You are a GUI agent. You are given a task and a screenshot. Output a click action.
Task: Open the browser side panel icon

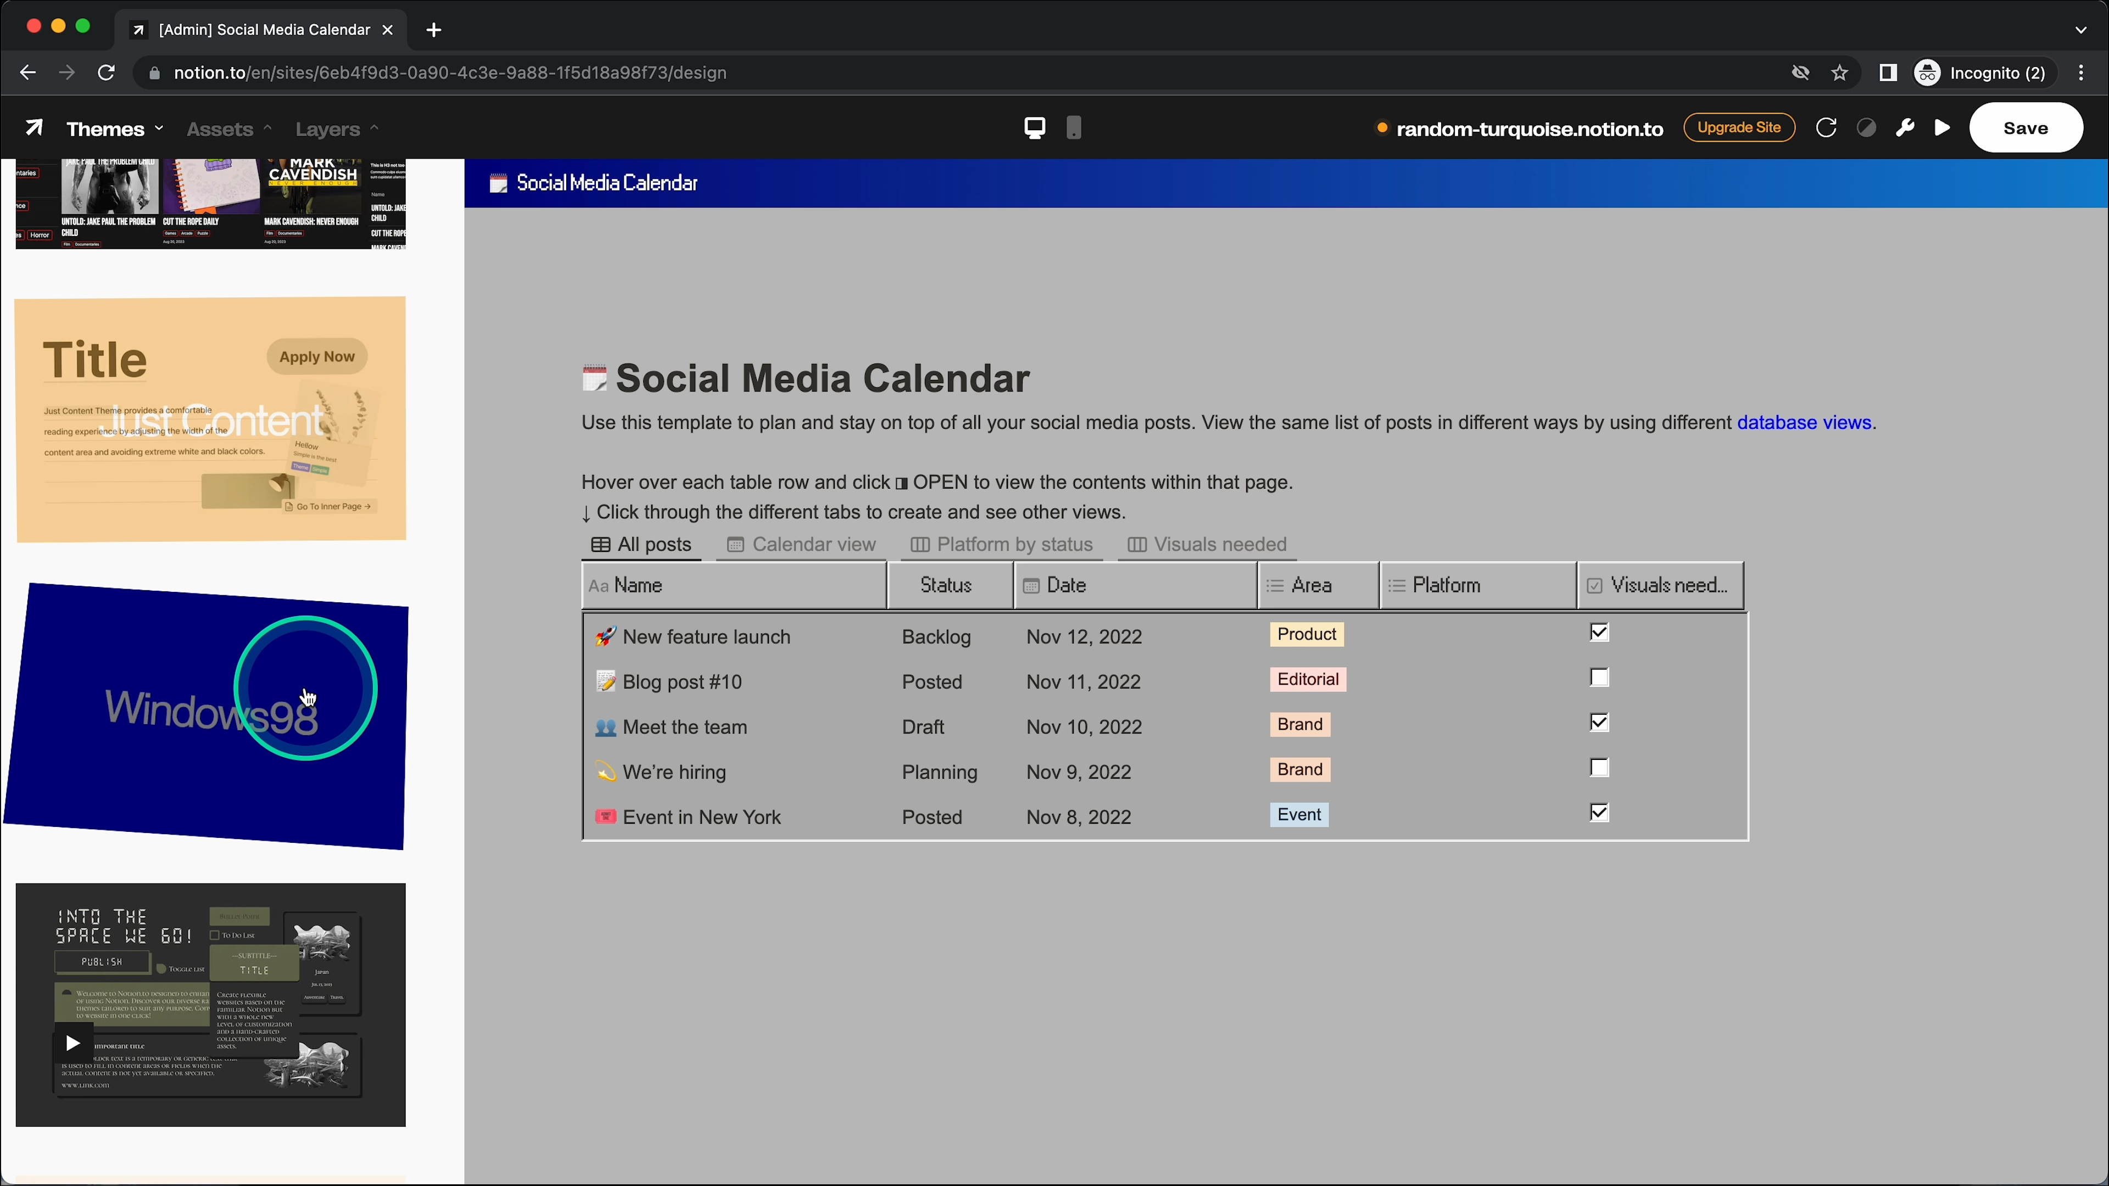tap(1888, 73)
